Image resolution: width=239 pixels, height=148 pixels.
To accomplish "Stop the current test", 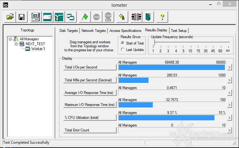I will [96, 17].
